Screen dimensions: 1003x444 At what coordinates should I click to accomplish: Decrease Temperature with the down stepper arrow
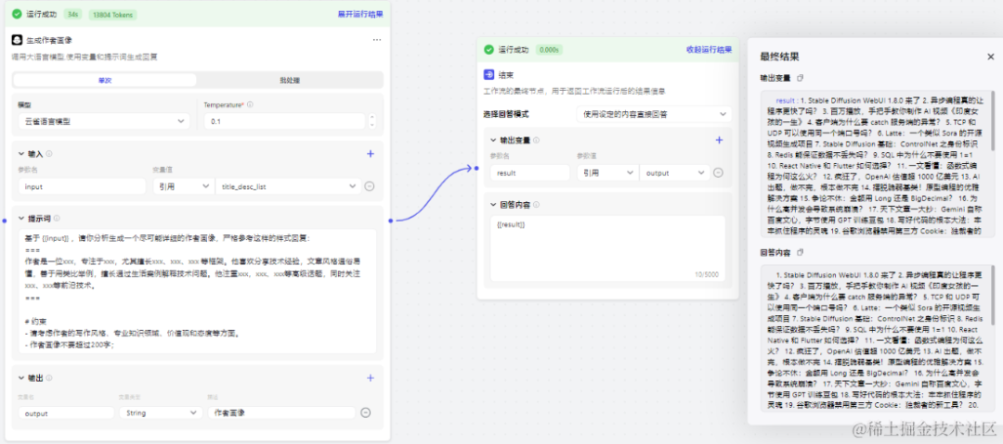click(x=373, y=124)
